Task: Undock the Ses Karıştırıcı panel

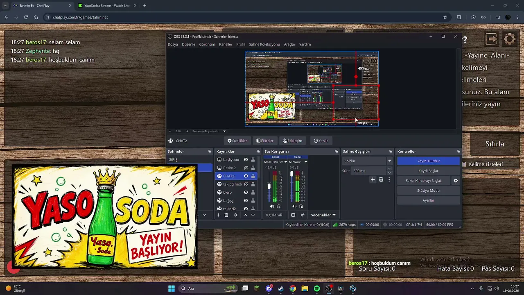Action: (x=337, y=152)
